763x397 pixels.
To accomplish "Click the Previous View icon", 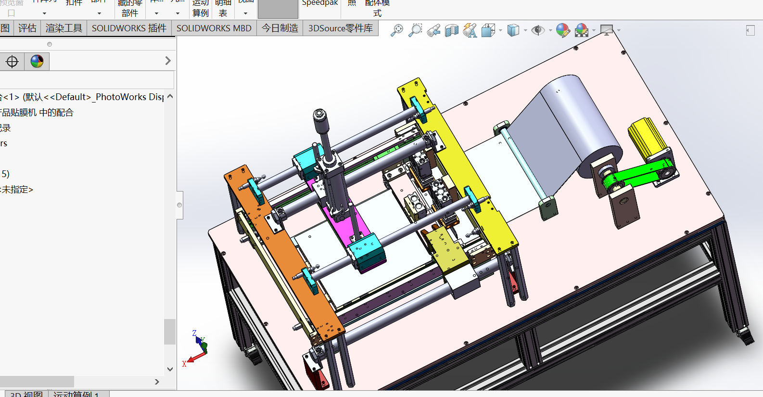I will 433,30.
